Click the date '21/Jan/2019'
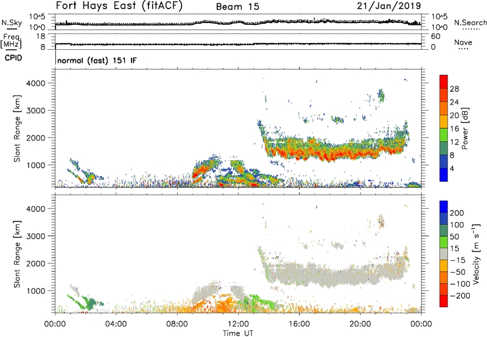This screenshot has height=337, width=487. point(389,6)
